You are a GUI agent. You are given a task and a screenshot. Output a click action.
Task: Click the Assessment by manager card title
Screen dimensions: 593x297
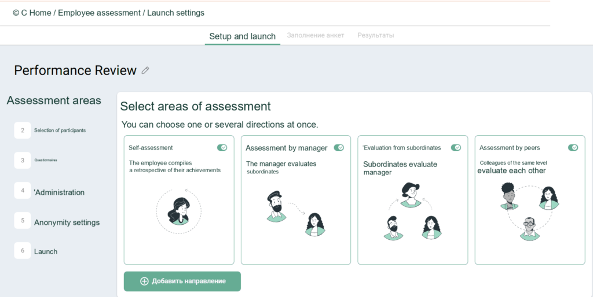tap(287, 148)
